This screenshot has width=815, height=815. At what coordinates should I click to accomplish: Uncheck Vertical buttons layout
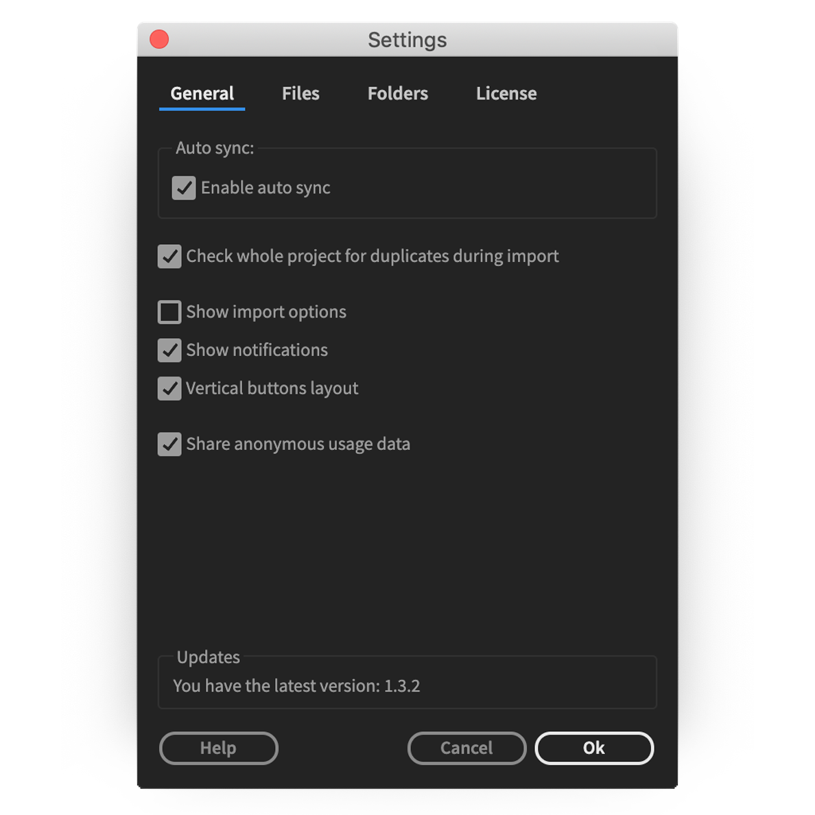point(169,388)
